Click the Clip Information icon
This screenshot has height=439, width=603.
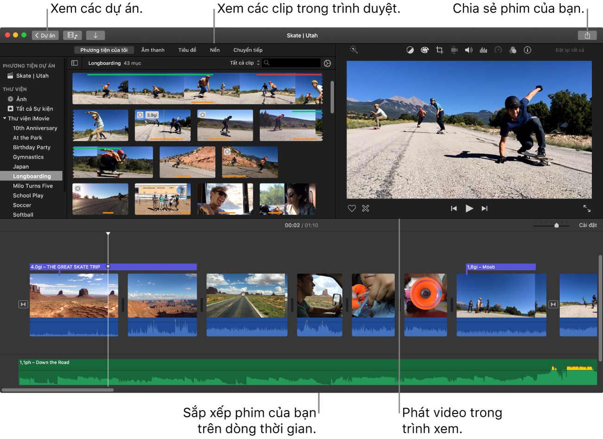coord(527,50)
